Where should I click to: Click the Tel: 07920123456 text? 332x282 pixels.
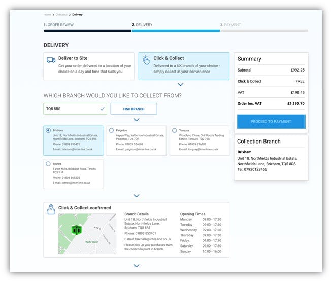(x=252, y=169)
